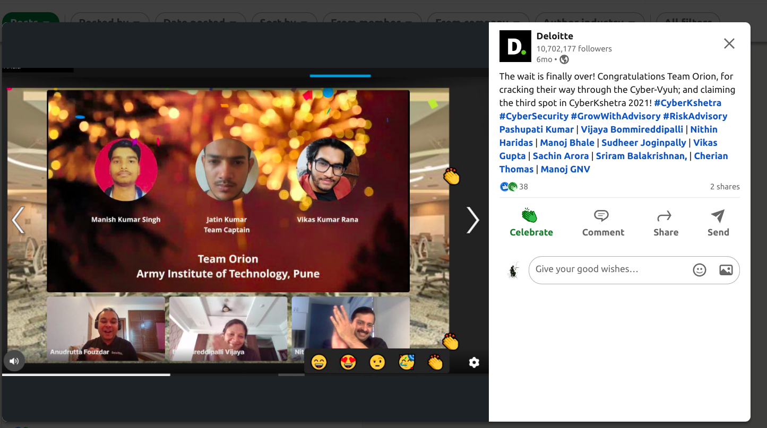Select Manish Kumar Singh's photo
Image resolution: width=767 pixels, height=428 pixels.
point(126,170)
